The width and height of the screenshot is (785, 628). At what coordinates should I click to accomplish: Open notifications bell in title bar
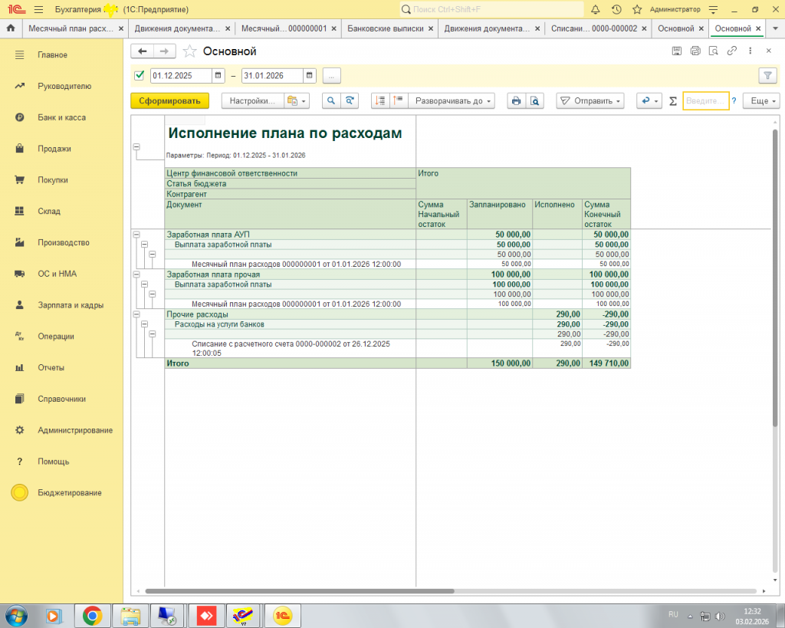click(x=596, y=9)
